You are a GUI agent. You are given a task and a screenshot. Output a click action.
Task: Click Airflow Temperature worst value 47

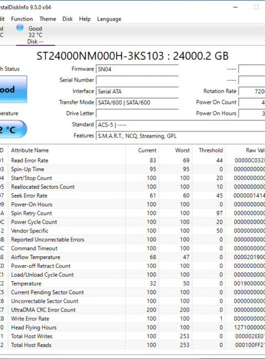tap(186, 257)
